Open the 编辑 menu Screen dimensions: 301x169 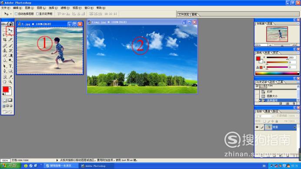point(17,8)
